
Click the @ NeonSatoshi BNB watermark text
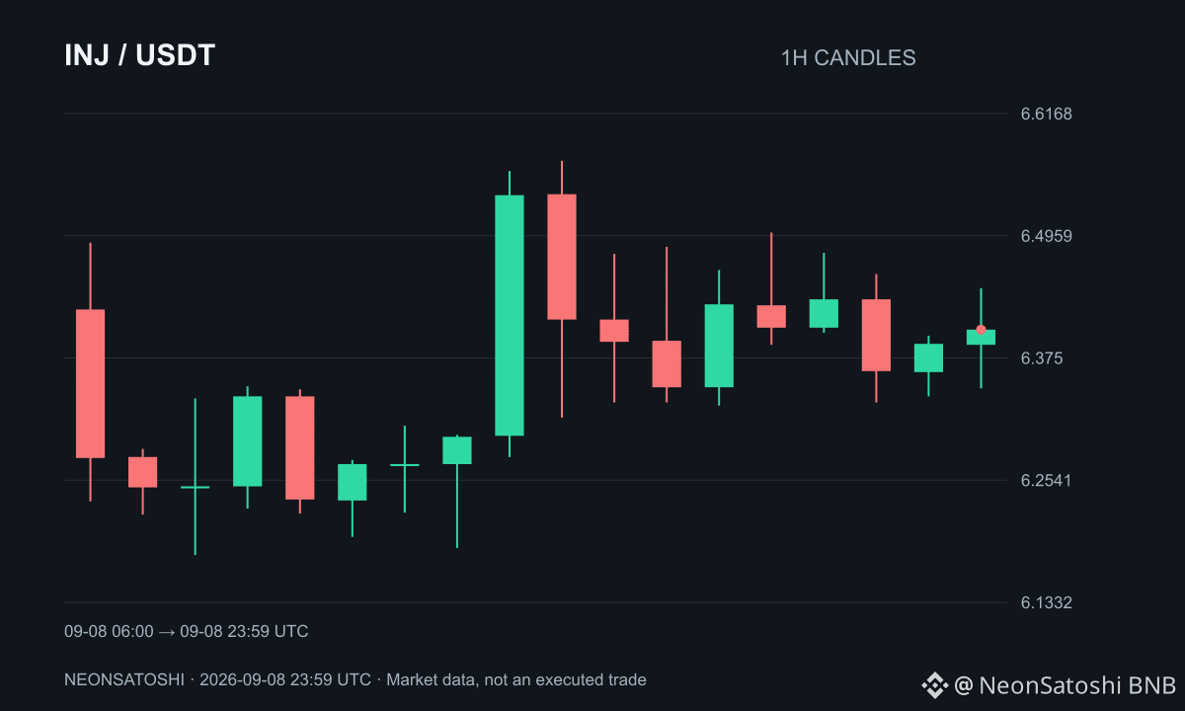tap(1065, 684)
